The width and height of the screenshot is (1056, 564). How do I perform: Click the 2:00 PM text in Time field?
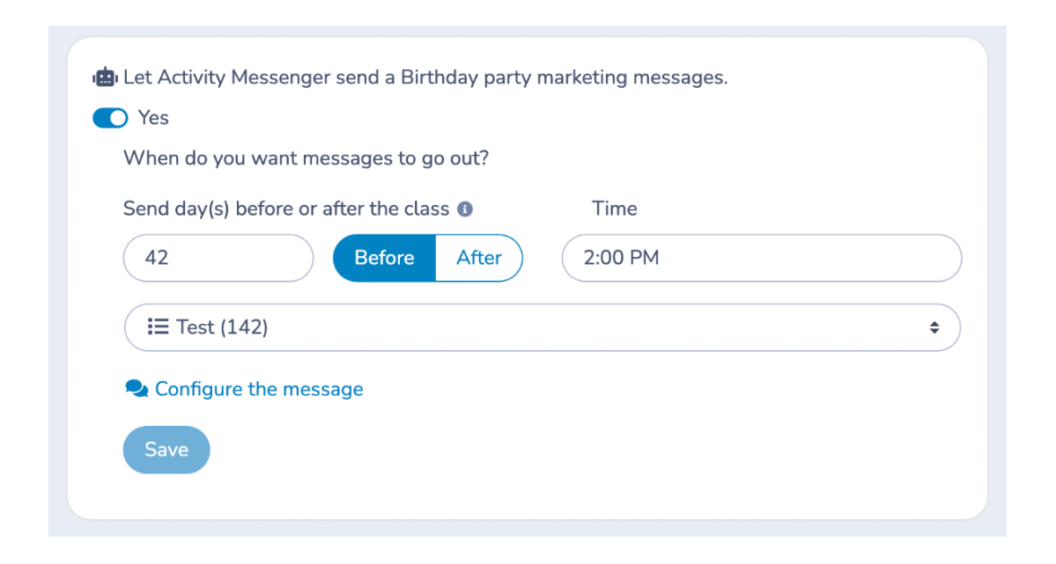pyautogui.click(x=621, y=258)
